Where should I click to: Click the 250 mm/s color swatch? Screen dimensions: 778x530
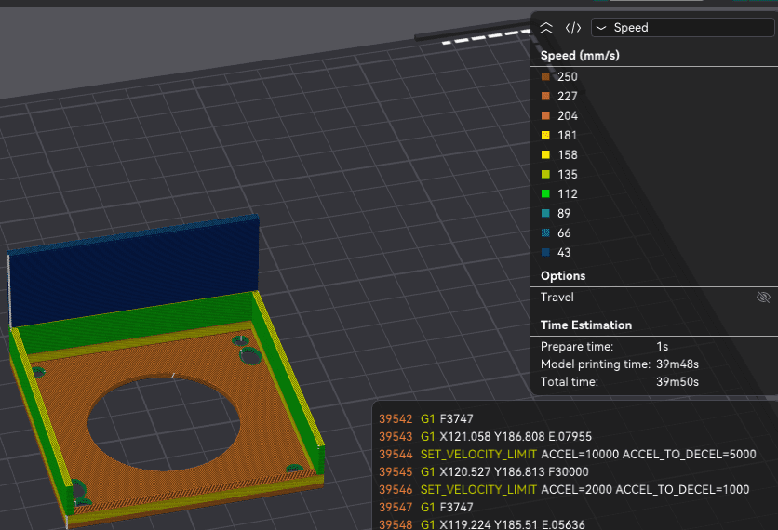tap(545, 76)
